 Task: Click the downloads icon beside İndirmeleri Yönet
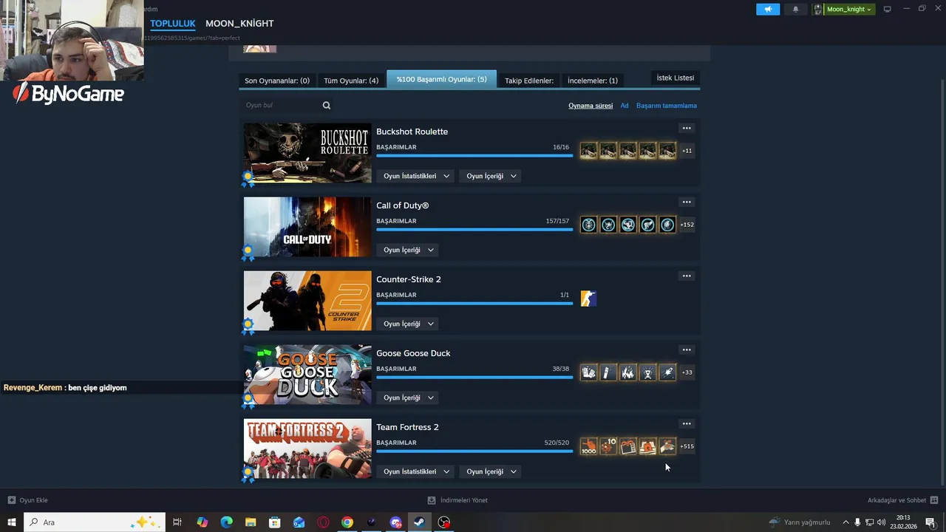coord(432,500)
